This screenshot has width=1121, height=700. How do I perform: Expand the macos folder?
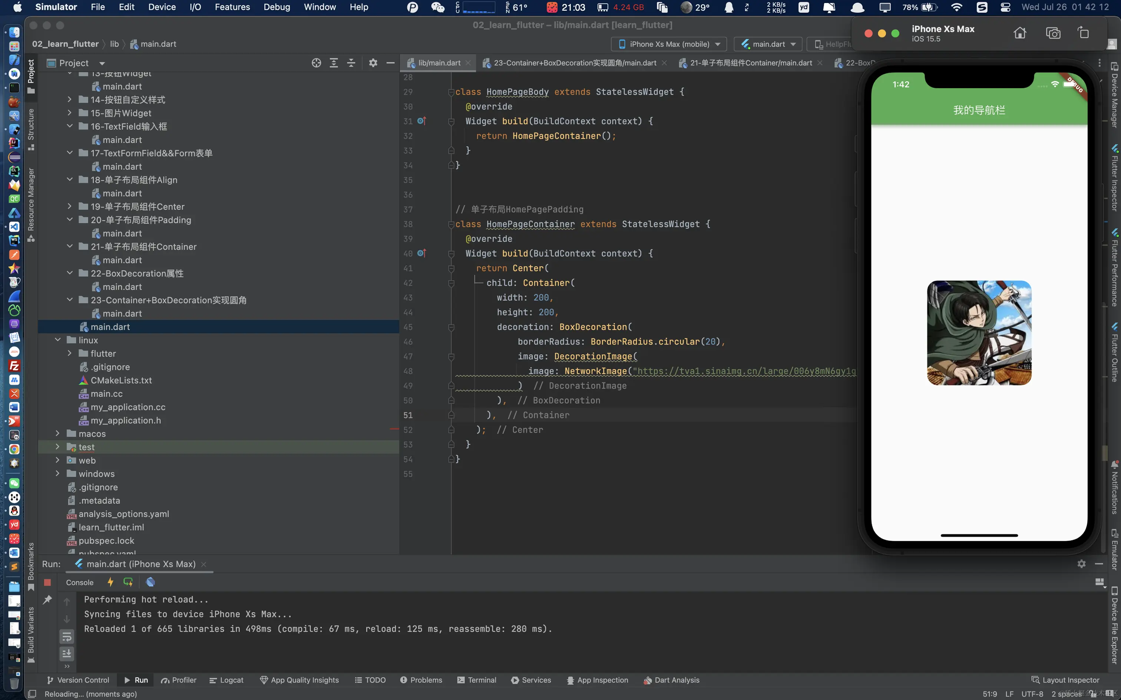pos(57,433)
